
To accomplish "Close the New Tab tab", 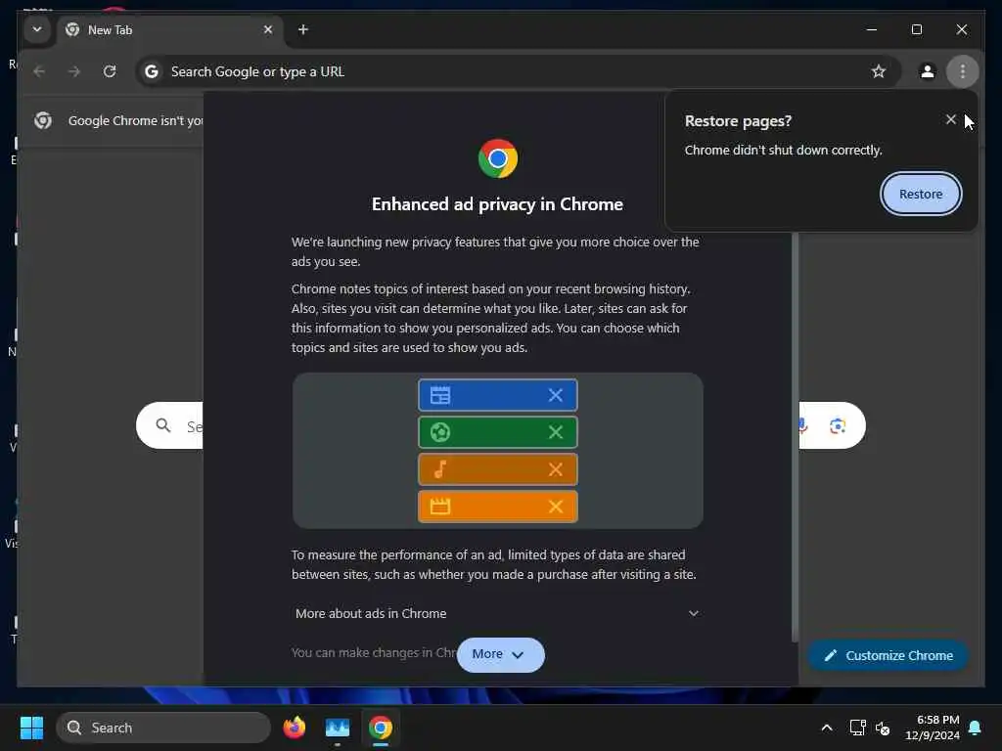I will point(268,29).
